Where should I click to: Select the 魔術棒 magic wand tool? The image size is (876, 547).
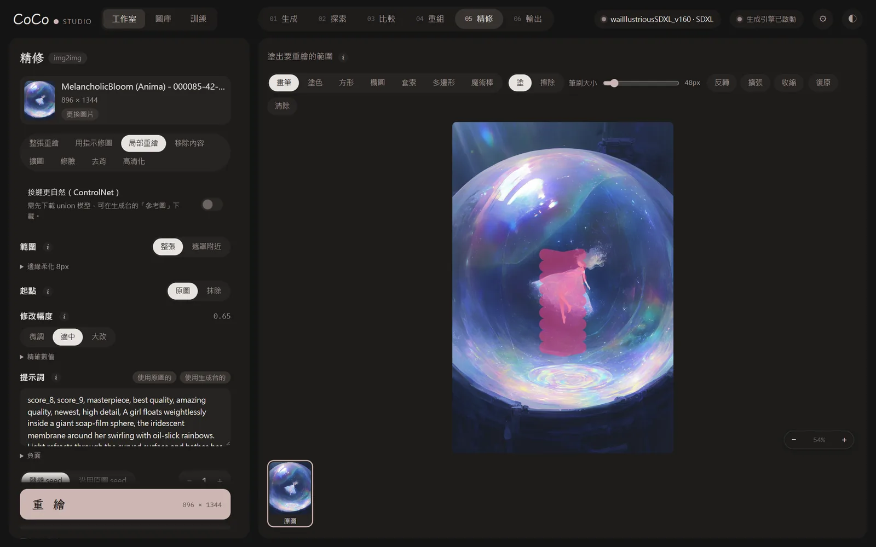482,83
